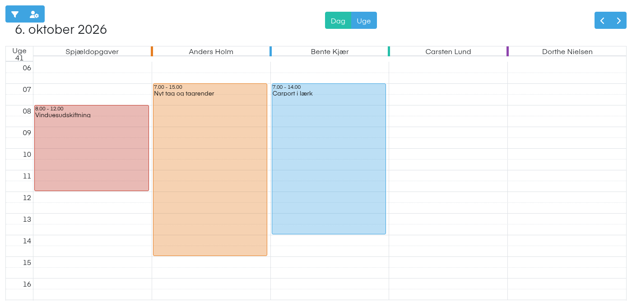Click the 8.00 - 12.00 time text
The image size is (632, 306).
pyautogui.click(x=49, y=109)
